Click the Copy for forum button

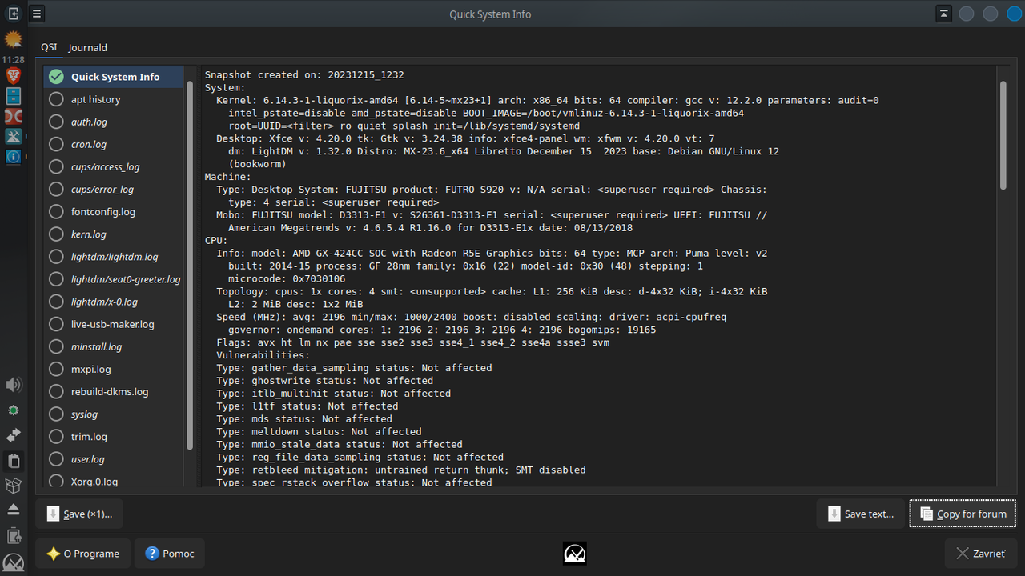click(963, 514)
